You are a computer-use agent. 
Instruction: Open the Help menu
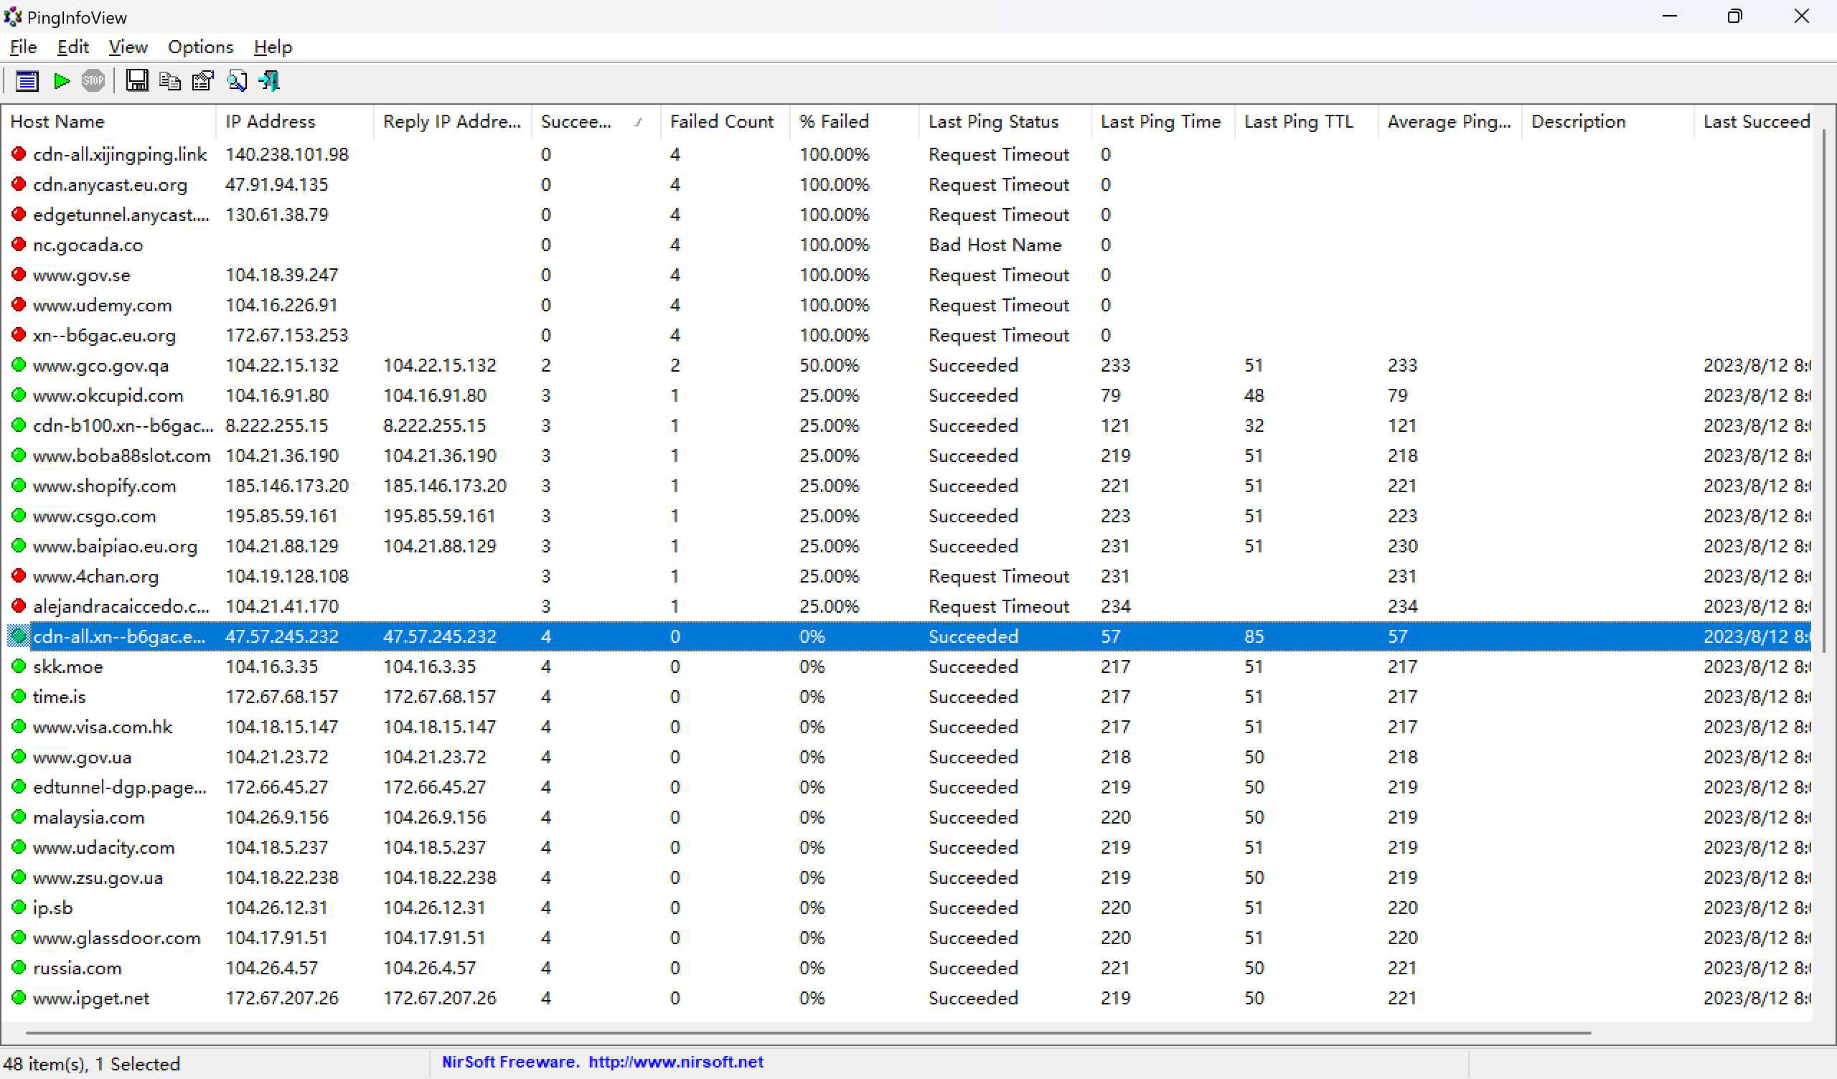pos(273,47)
